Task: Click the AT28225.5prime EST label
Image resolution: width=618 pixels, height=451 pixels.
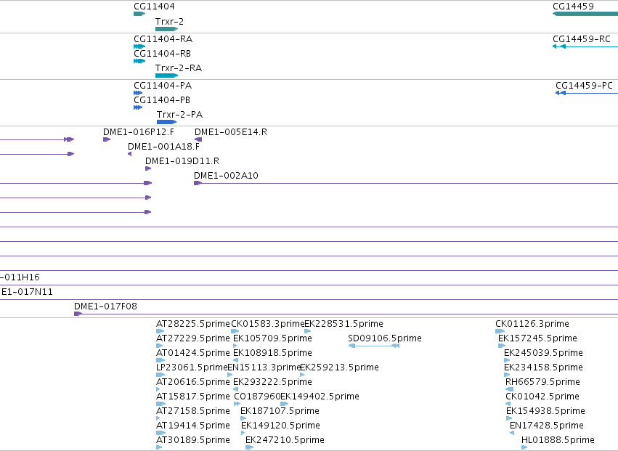Action: point(192,324)
